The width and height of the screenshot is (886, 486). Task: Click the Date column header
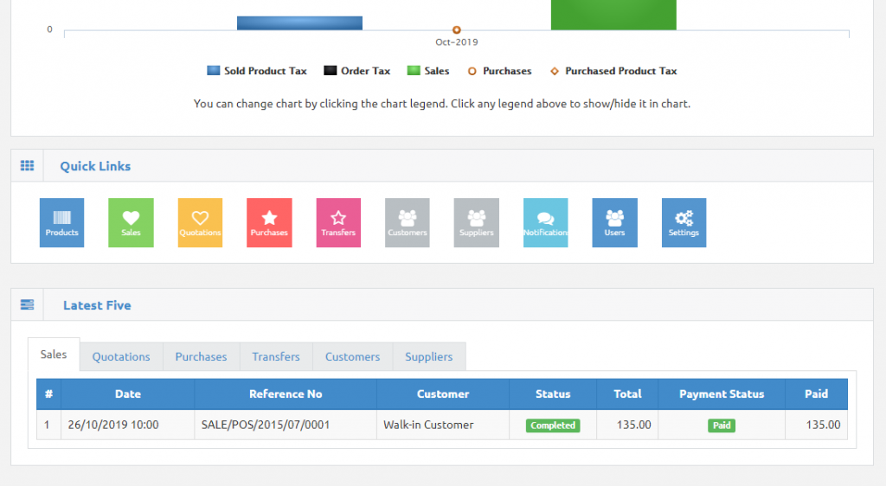coord(128,394)
